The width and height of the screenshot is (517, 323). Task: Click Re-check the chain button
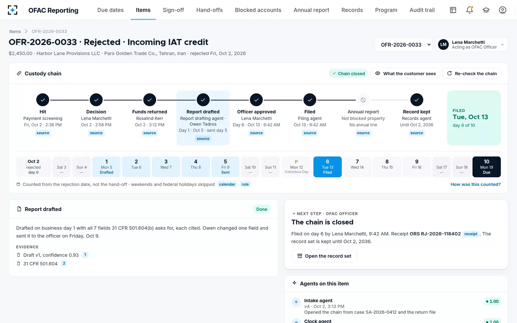pos(472,74)
